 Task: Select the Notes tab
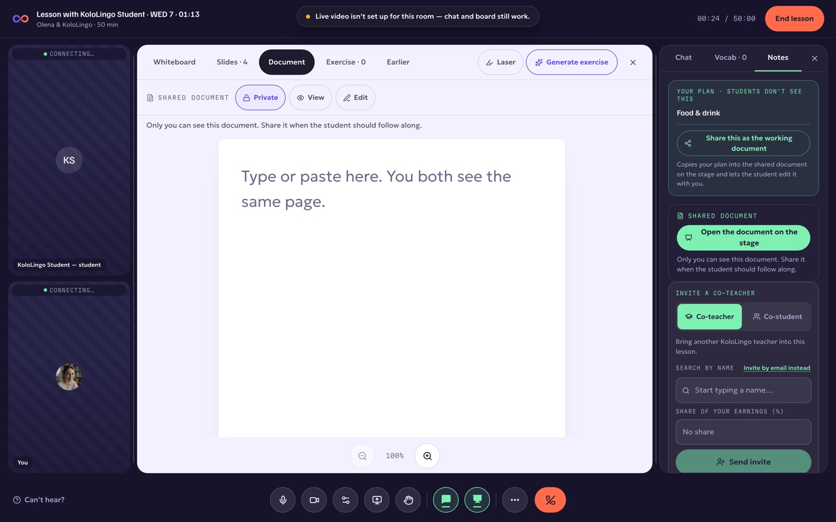pyautogui.click(x=778, y=57)
